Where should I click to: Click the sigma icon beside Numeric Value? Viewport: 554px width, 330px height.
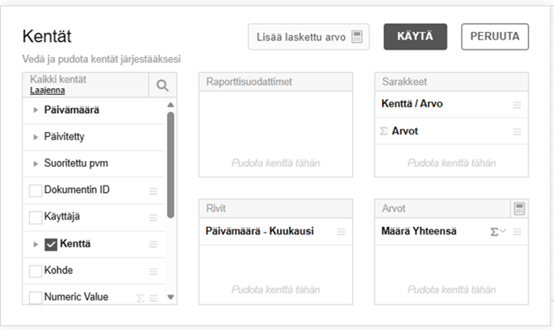[x=140, y=297]
